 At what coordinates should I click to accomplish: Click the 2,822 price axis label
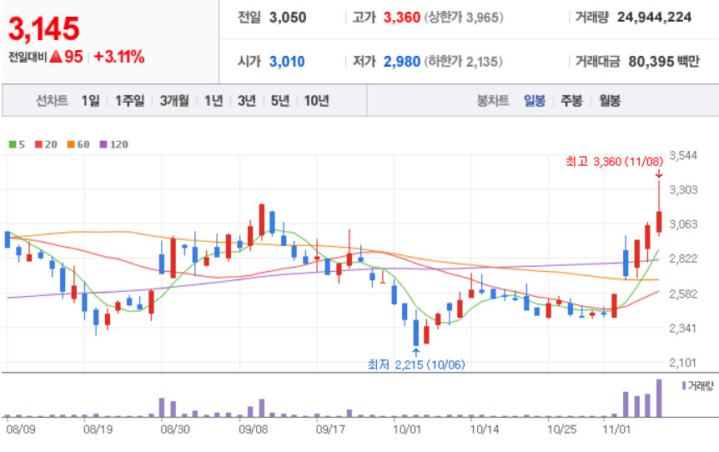click(683, 259)
